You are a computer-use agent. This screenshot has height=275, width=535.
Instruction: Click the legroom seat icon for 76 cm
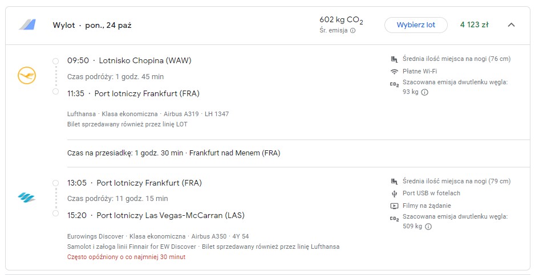point(394,59)
